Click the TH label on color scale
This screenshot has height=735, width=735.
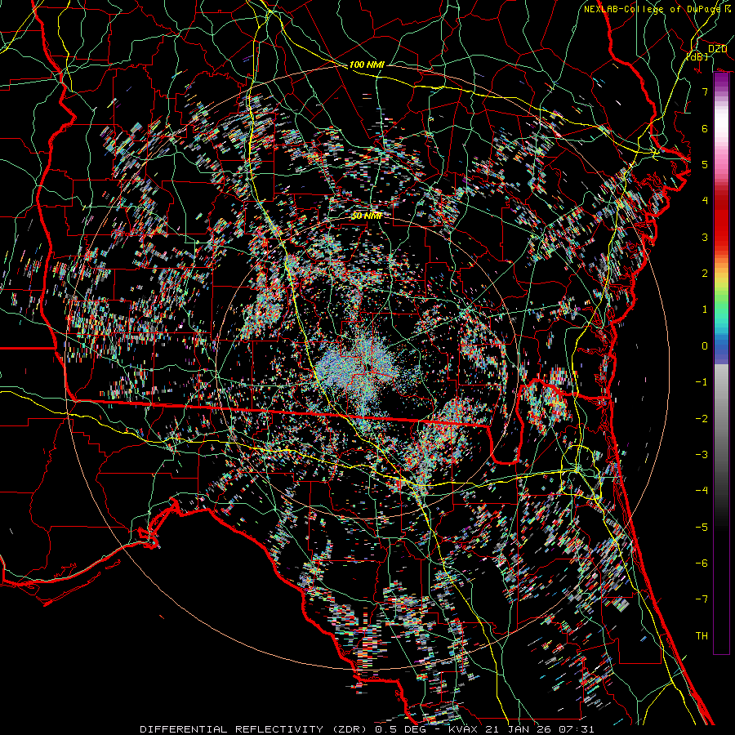[702, 636]
